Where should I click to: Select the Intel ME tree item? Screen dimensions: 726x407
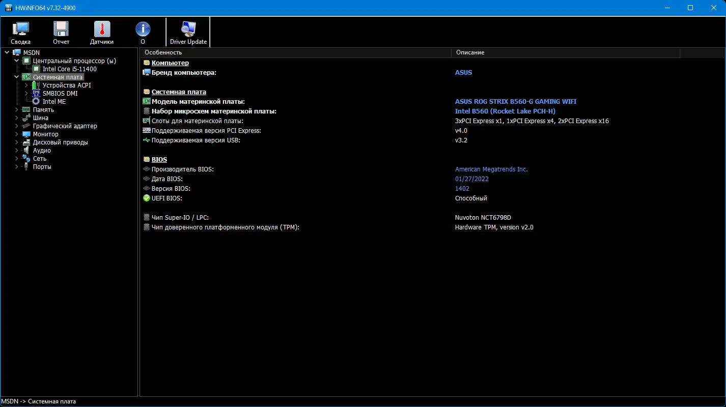tap(54, 101)
